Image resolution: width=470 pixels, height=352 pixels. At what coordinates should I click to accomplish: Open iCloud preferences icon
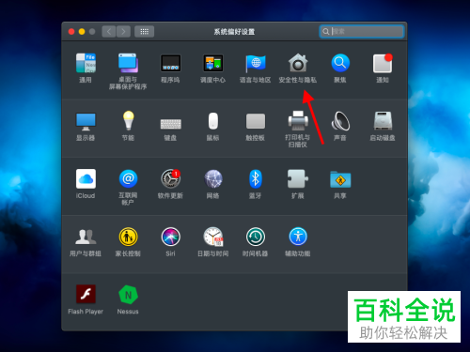pos(86,178)
